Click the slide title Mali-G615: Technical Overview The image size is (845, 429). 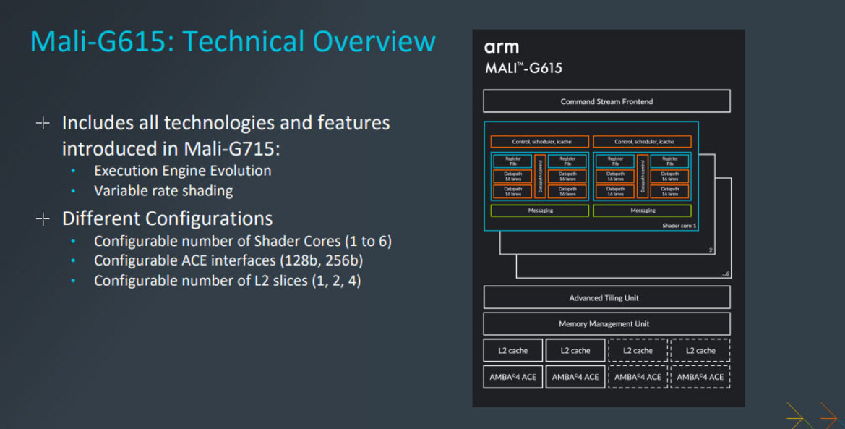point(233,41)
